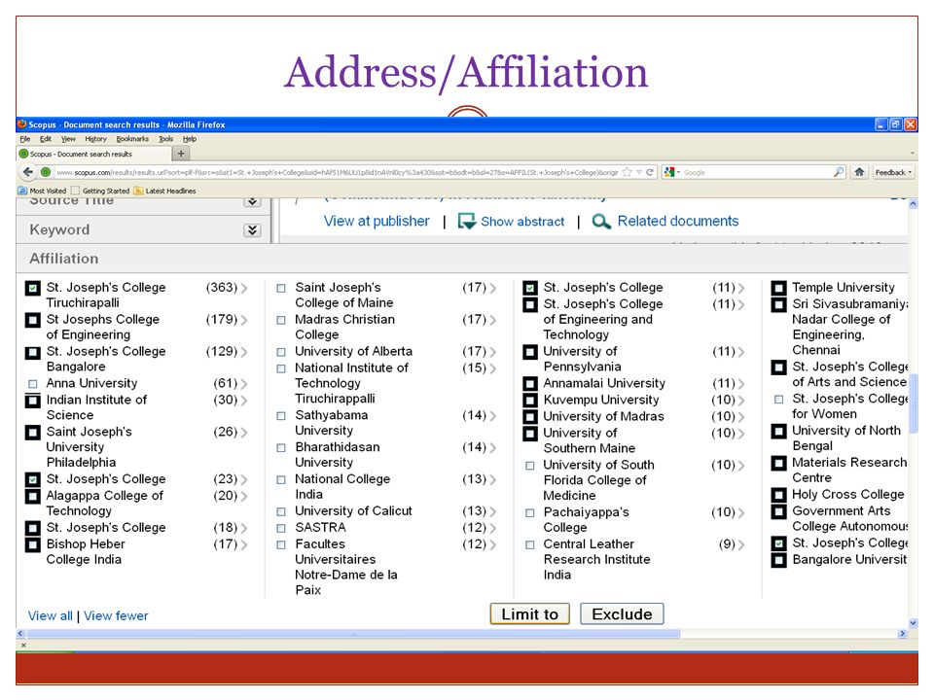Open arrow next to Central Leather Research (9)

[740, 544]
